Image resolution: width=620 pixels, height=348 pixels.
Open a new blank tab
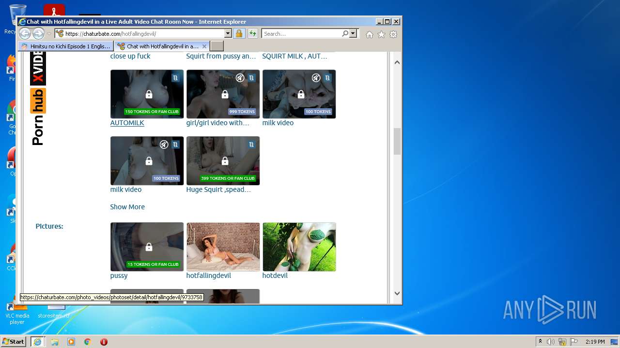(217, 46)
